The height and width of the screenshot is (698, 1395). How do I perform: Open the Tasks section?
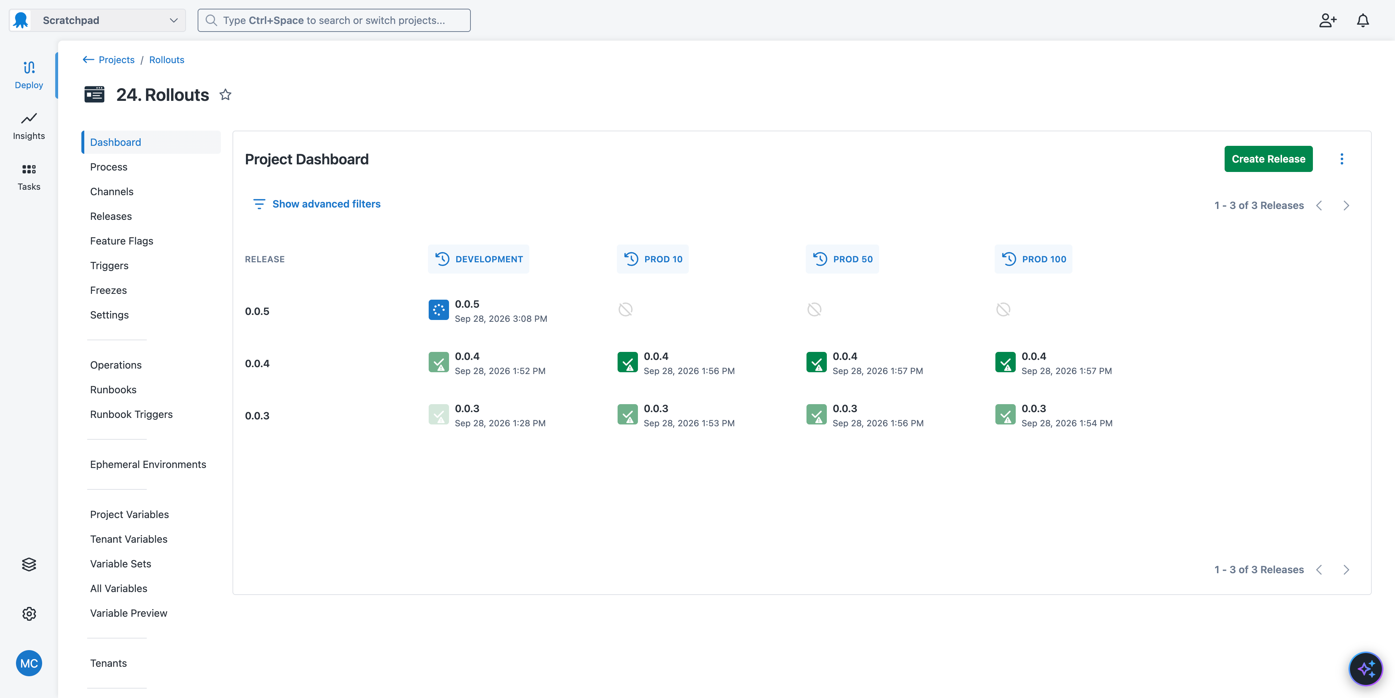coord(29,177)
